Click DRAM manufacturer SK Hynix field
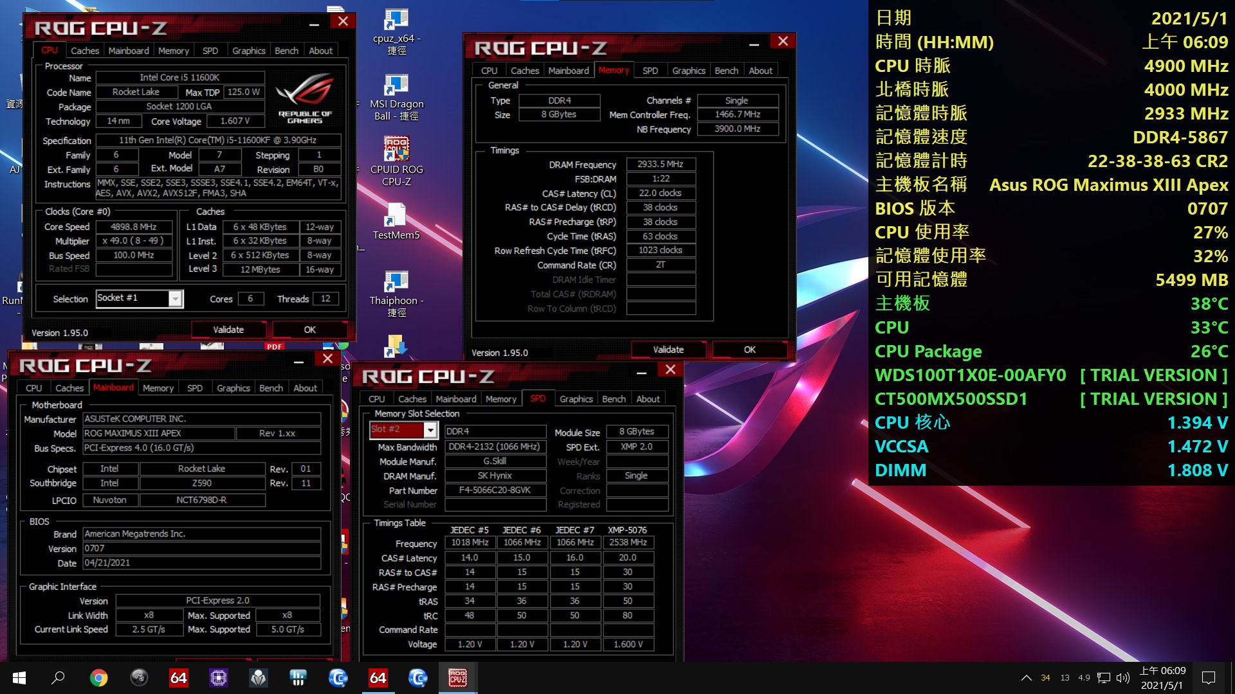 495,476
